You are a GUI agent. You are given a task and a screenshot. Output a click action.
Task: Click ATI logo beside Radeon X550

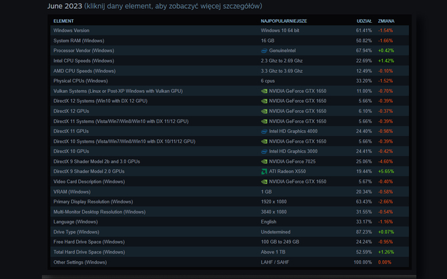[x=264, y=172]
